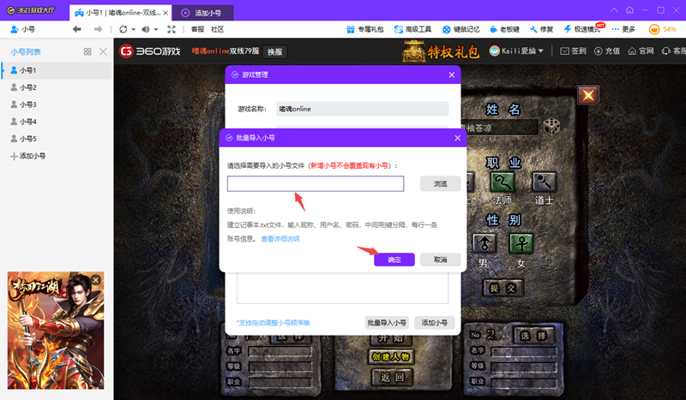Viewport: 686px width, 400px height.
Task: Click 取消 cancel button
Action: point(440,260)
